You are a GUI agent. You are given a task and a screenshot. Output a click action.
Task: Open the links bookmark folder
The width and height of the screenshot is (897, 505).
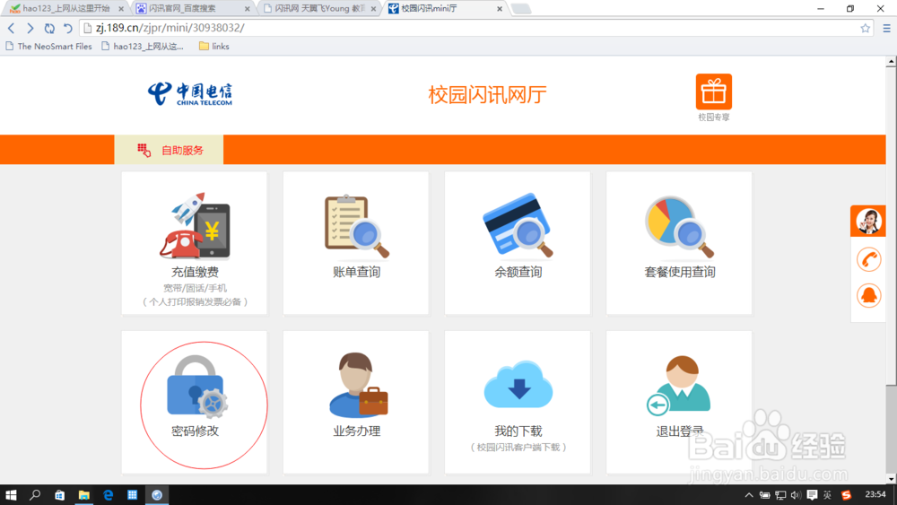(x=214, y=47)
